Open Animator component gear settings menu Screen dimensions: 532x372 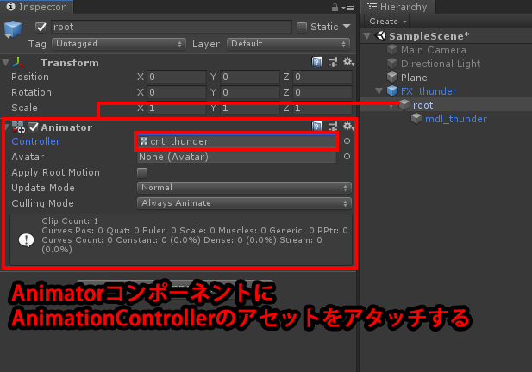(348, 127)
